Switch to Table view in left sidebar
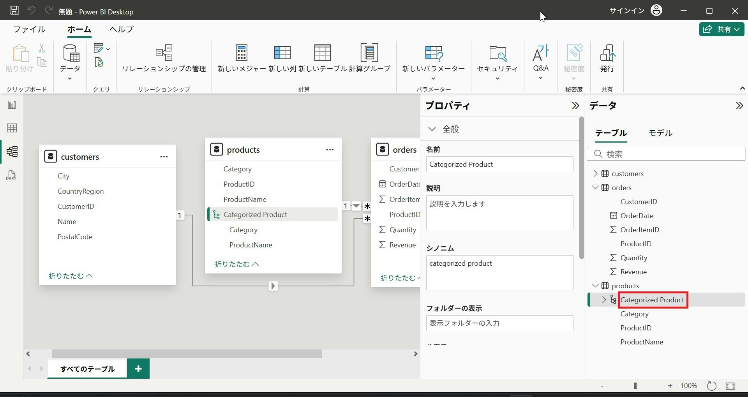The image size is (748, 397). coord(12,128)
